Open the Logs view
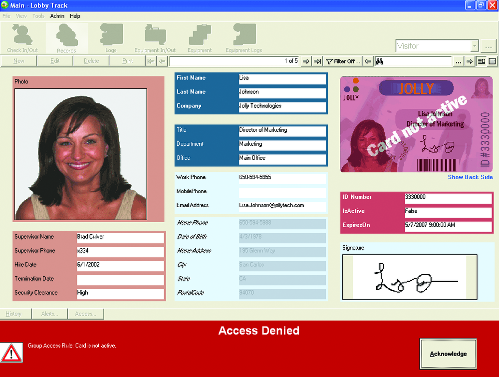499x377 pixels. coord(111,38)
